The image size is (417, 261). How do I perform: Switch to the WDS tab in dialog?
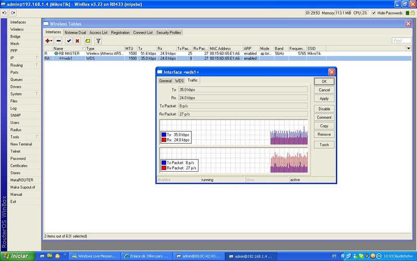point(179,81)
